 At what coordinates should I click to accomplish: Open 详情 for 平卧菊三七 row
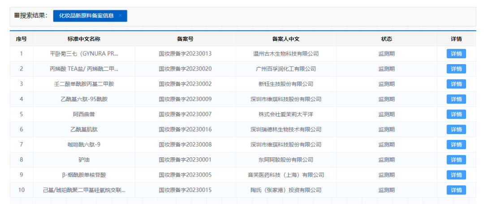pos(456,54)
